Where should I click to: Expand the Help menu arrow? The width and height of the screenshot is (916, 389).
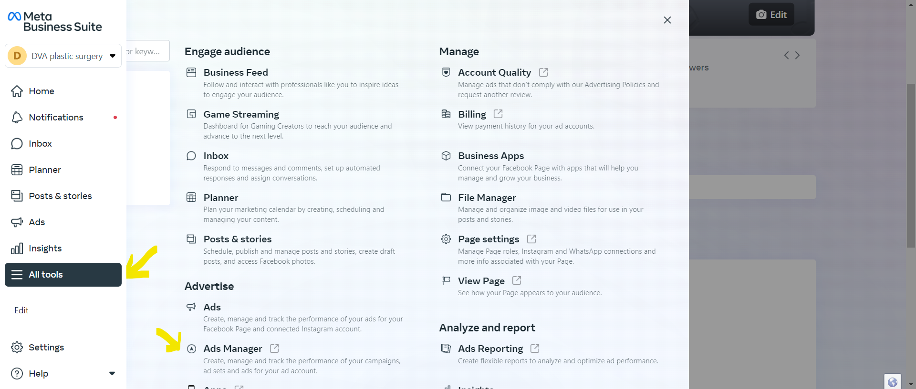pos(112,373)
